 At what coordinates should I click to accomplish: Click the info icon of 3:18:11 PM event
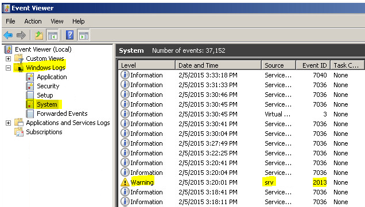pyautogui.click(x=125, y=202)
